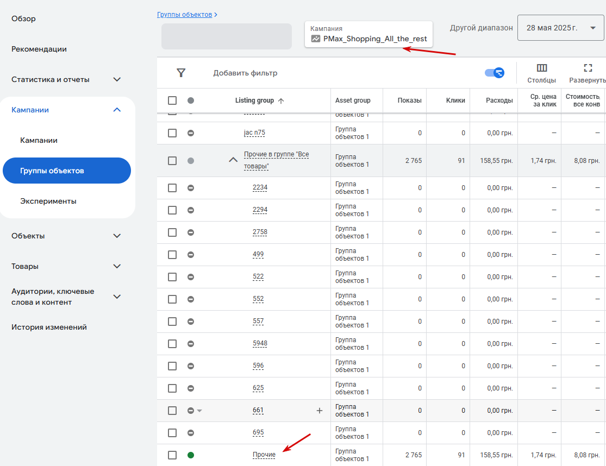
Task: Open Эксперименты in the sidebar
Action: 48,201
